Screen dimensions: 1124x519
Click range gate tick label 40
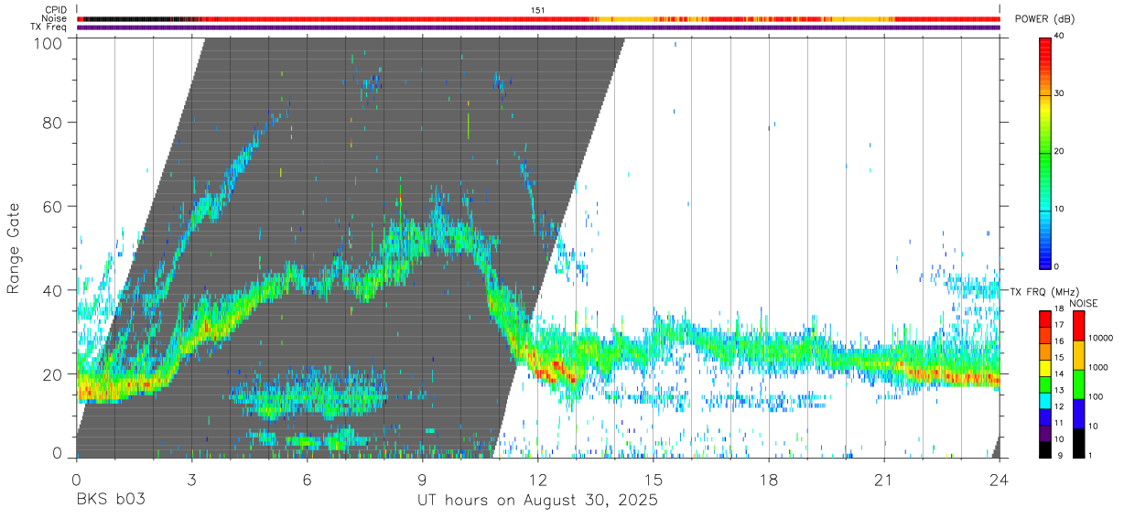[53, 290]
